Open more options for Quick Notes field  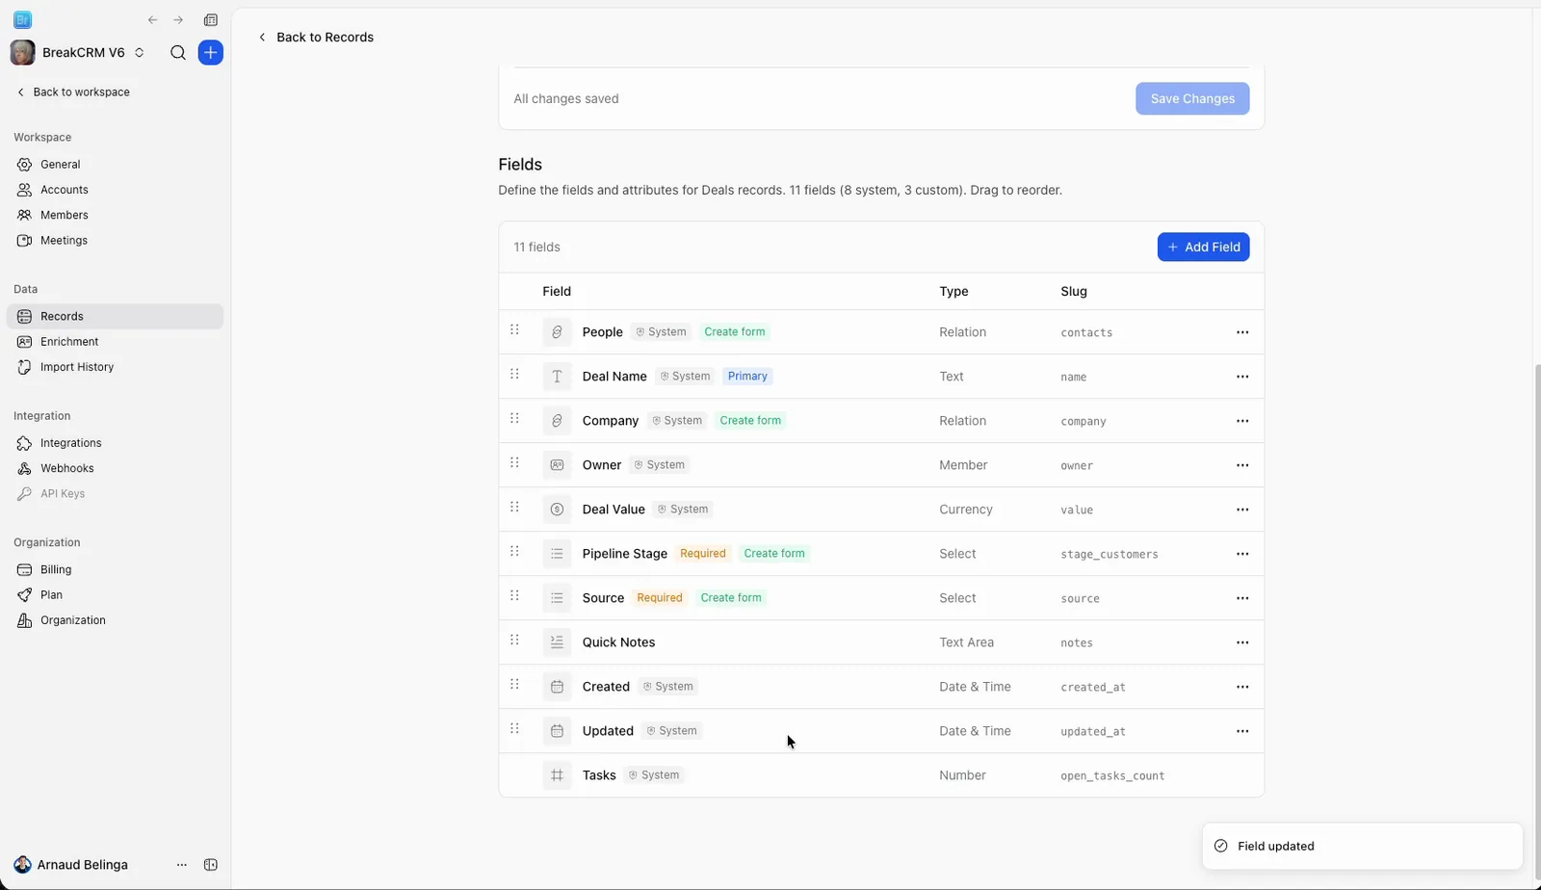pos(1242,642)
